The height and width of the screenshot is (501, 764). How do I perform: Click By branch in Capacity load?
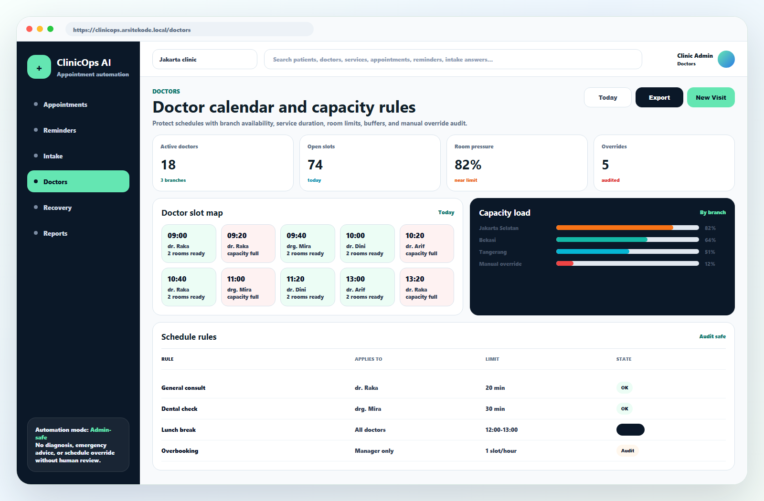712,212
